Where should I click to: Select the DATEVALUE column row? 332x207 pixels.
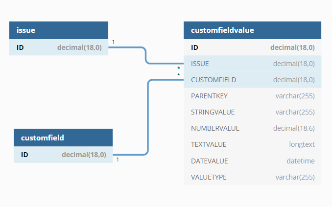[x=252, y=161]
